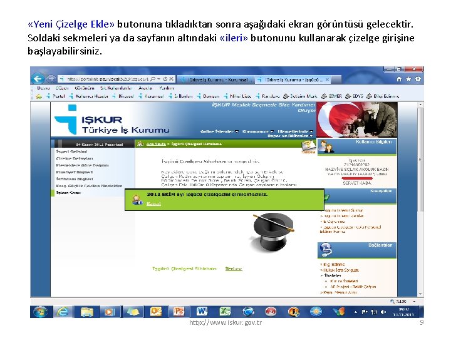Open Windows Explorer folder on taskbar
The width and height of the screenshot is (451, 338).
click(x=86, y=312)
